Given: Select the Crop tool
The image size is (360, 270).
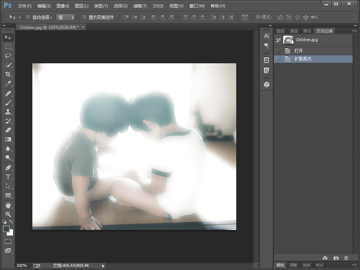Looking at the screenshot, I should 8,74.
